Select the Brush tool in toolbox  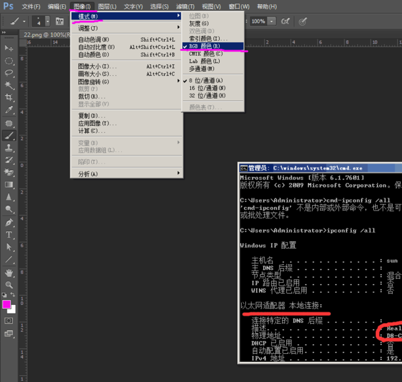9,135
